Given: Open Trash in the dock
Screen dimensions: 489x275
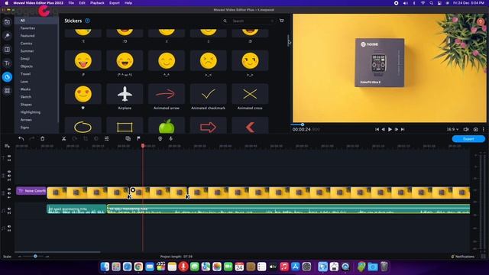Looking at the screenshot, I should pos(384,267).
